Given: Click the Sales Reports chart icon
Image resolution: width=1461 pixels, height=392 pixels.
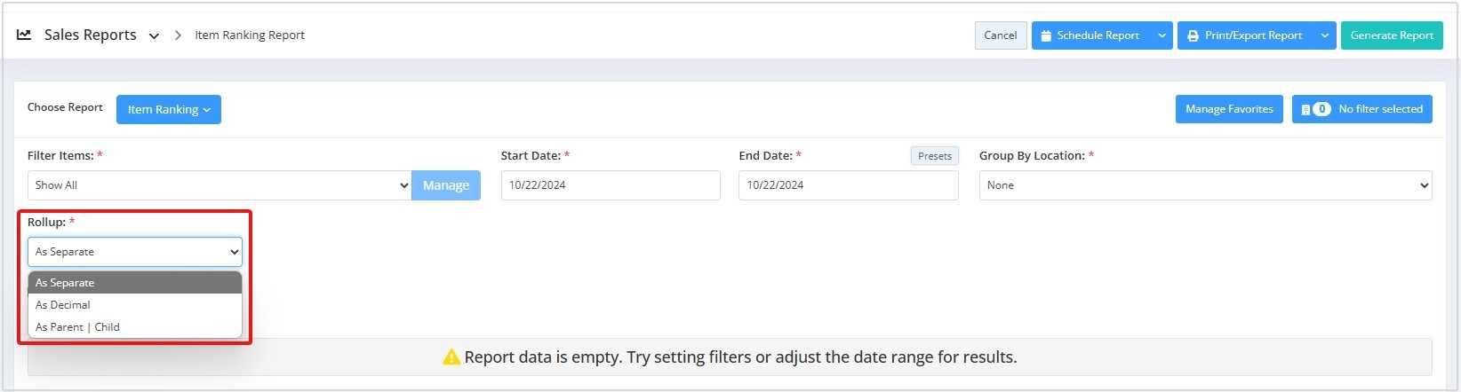Looking at the screenshot, I should click(25, 35).
